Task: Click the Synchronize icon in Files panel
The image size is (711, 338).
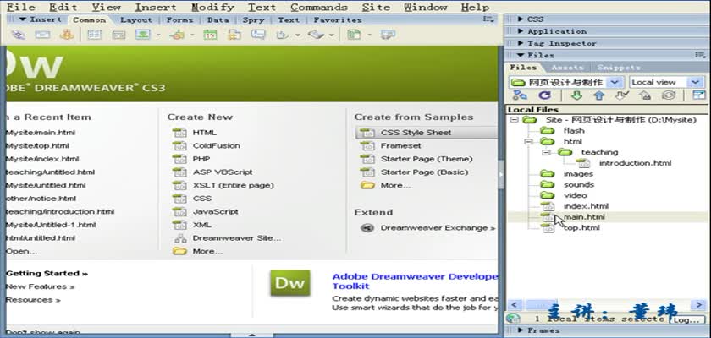Action: point(669,95)
